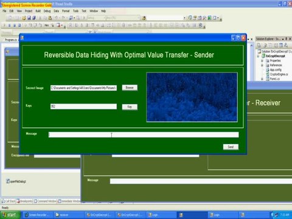Viewport: 292px width, 219px height.
Task: Click the Save All toolbar icon
Action: (34, 18)
